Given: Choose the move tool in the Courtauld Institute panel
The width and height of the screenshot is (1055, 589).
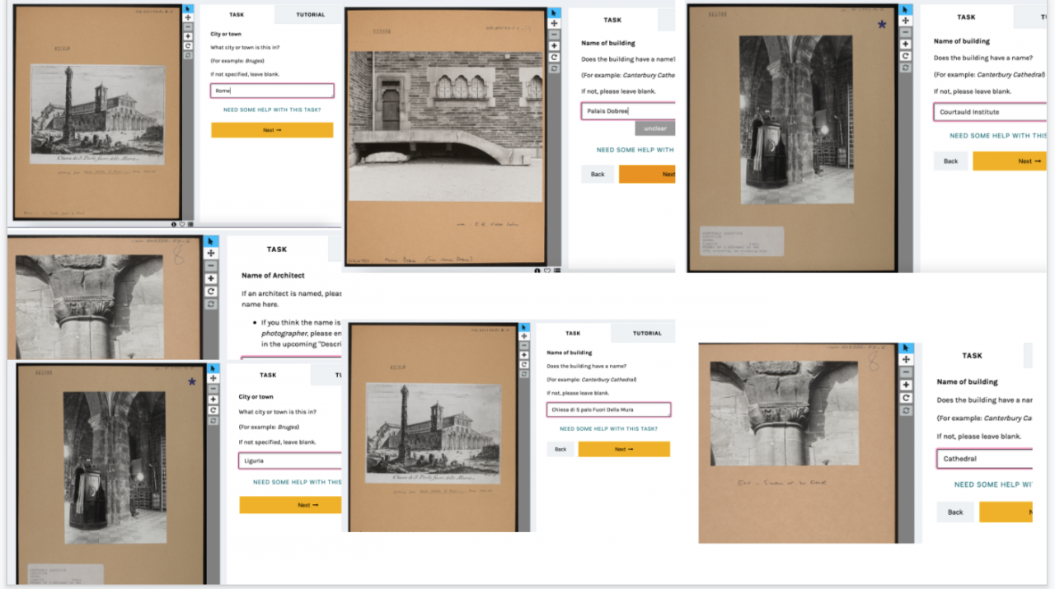Looking at the screenshot, I should tap(905, 21).
